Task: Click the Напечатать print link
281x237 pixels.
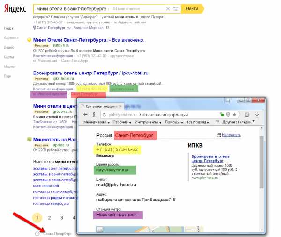Action: point(231,135)
